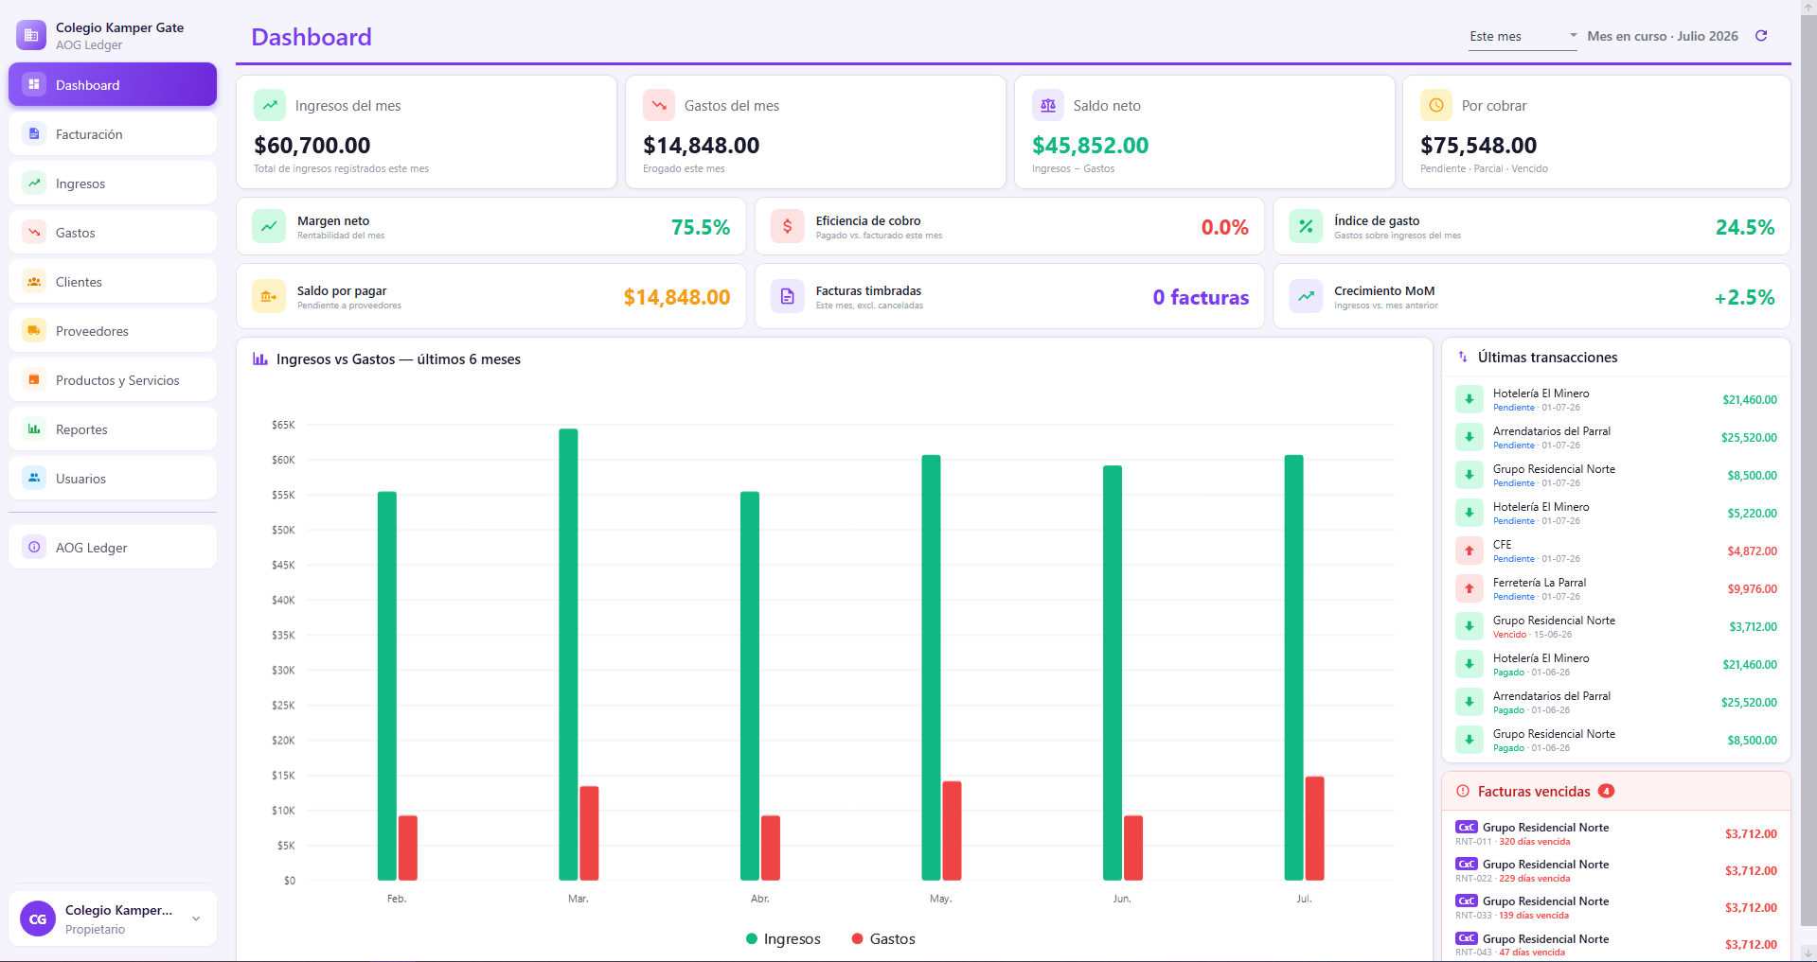Toggle the Gastos legend item
1817x962 pixels.
[x=883, y=938]
